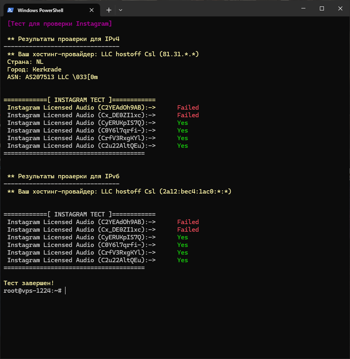Click the IPv6 hosting provider line with 2a12:bec4
This screenshot has width=350, height=359.
pyautogui.click(x=119, y=192)
